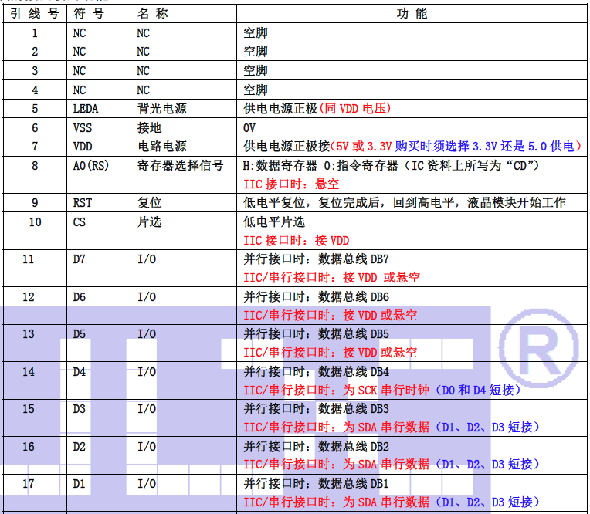Click the 寄存器选择信号 name cell
The width and height of the screenshot is (590, 514).
(x=180, y=165)
